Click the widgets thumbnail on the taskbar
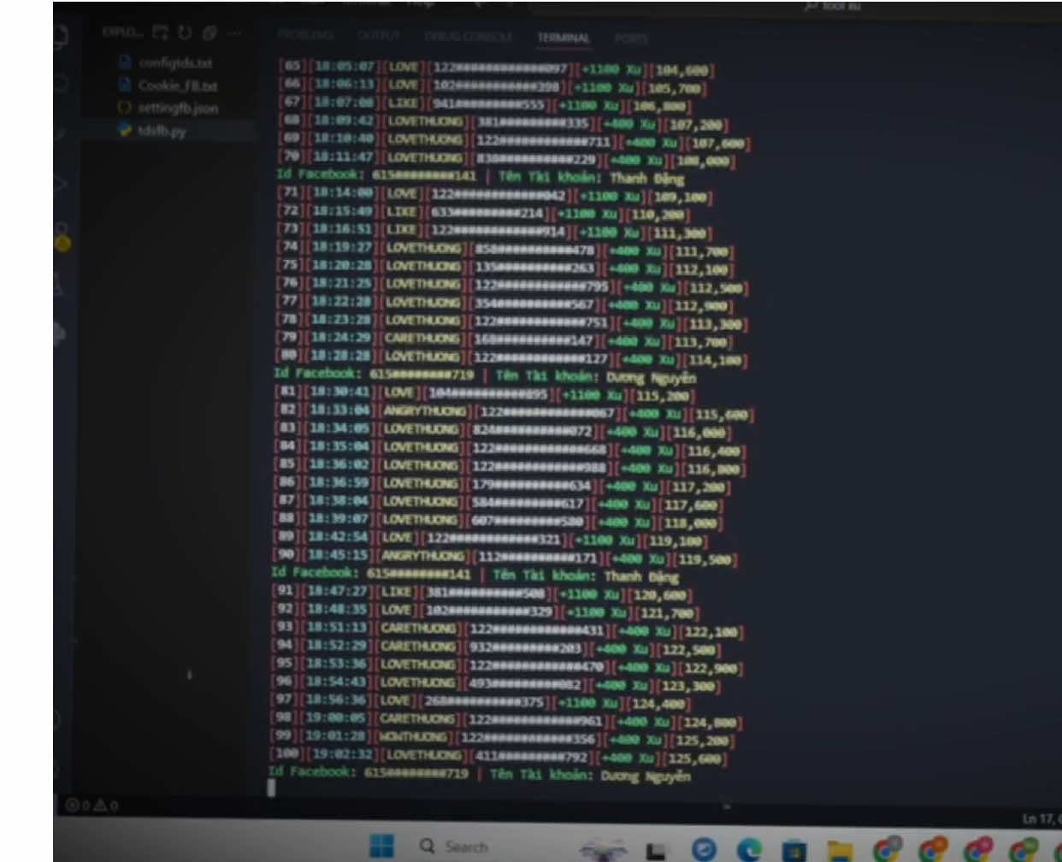The height and width of the screenshot is (862, 1062). 604,849
